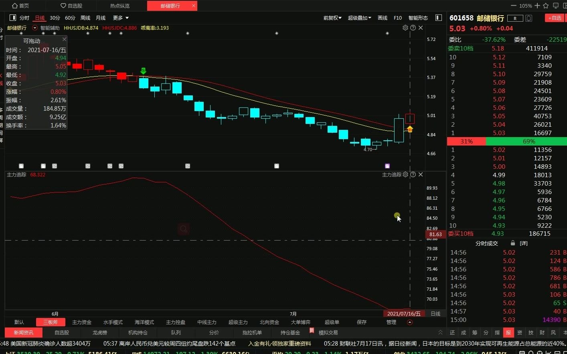Open the 龙虎榜 bottom tab
This screenshot has width=567, height=354.
(x=100, y=332)
